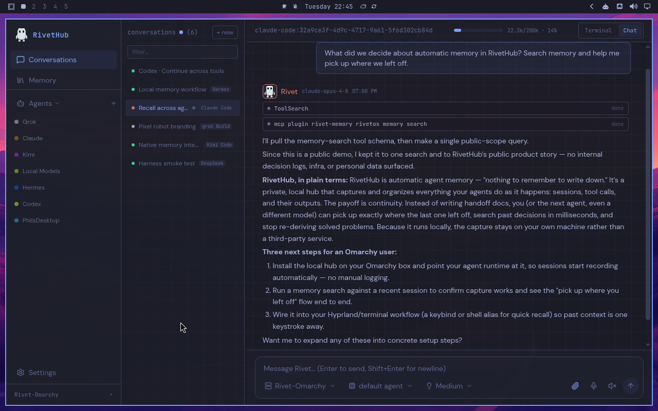This screenshot has height=411, width=658.
Task: Click the DeepSeek badge on Harness smoke test
Action: pos(212,163)
